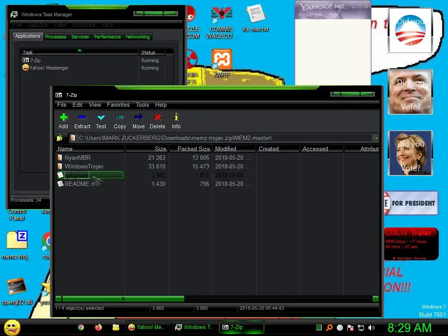Sort by the Created column header
Screen dimensions: 448x336
tap(278, 149)
